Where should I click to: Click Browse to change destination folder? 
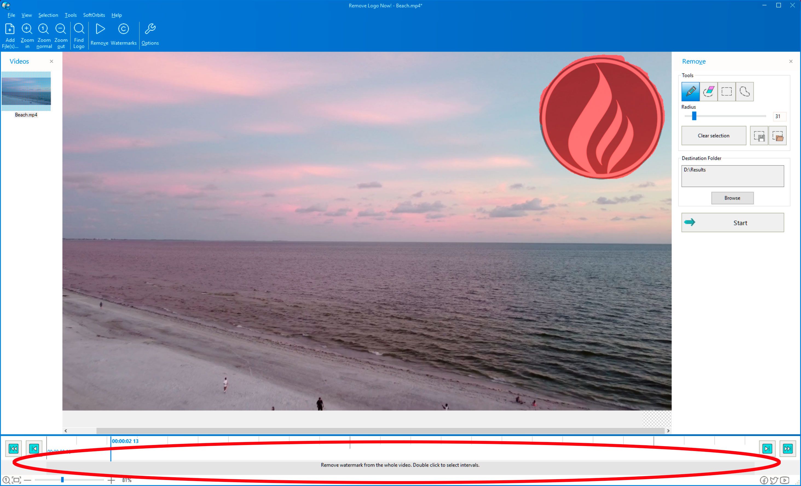[732, 198]
